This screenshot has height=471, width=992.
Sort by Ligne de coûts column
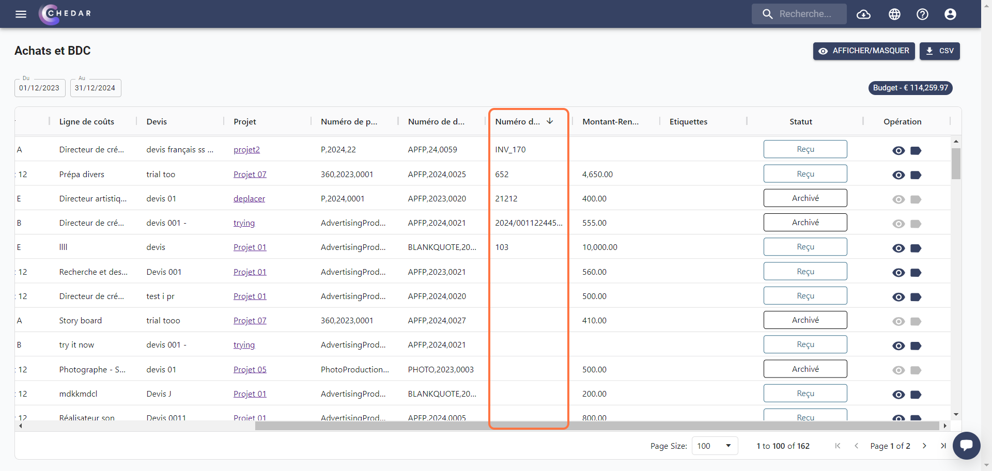pos(87,122)
